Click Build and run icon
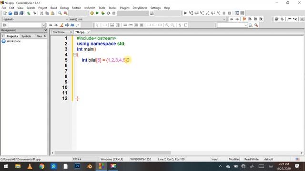The height and width of the screenshot is (171, 305). point(103,13)
